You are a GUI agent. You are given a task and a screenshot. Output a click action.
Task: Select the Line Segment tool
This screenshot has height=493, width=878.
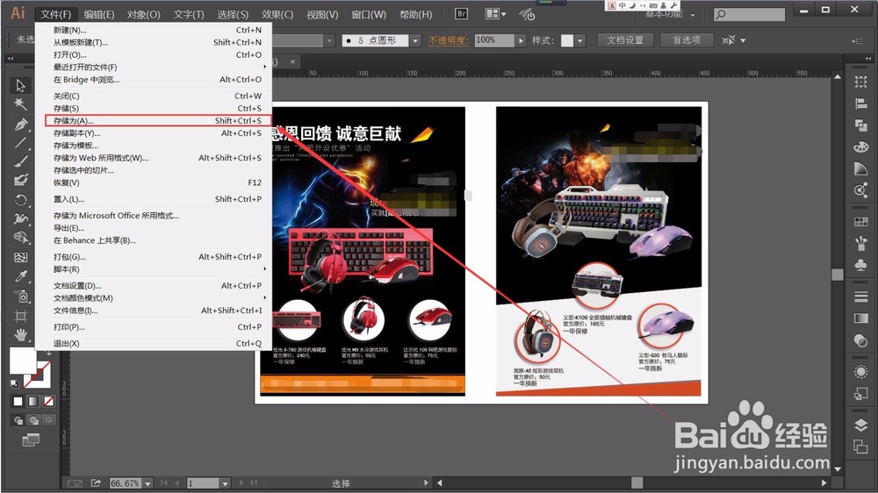[x=20, y=143]
